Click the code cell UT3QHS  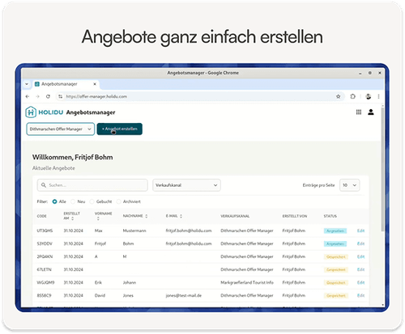click(x=45, y=230)
